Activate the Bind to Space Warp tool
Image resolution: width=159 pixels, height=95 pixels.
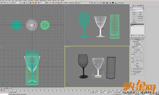pos(13,3)
